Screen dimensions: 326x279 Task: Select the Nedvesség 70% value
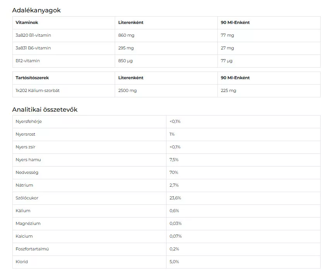[174, 172]
